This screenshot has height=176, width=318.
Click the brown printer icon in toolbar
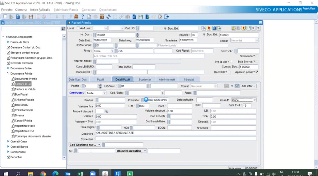point(76,17)
